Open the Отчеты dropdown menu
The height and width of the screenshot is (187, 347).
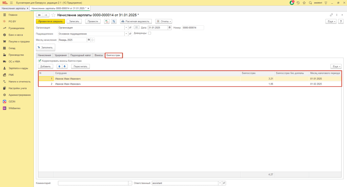coord(164,21)
